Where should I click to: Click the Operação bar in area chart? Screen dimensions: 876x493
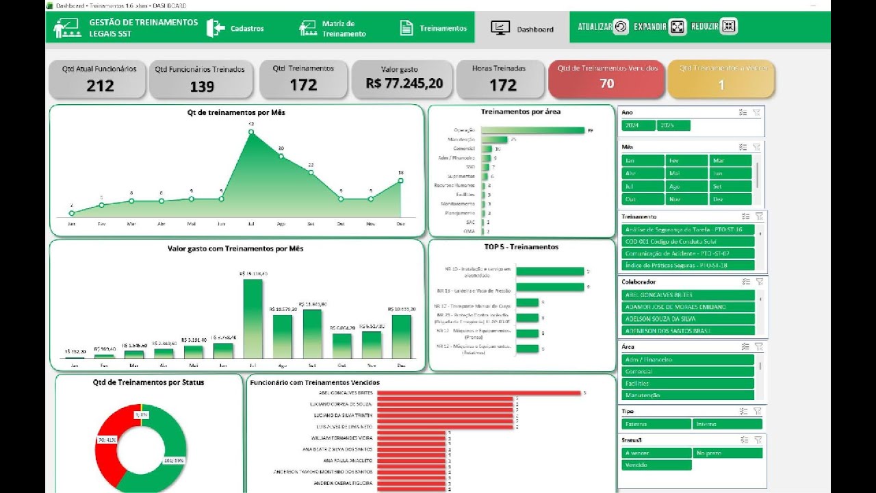532,130
